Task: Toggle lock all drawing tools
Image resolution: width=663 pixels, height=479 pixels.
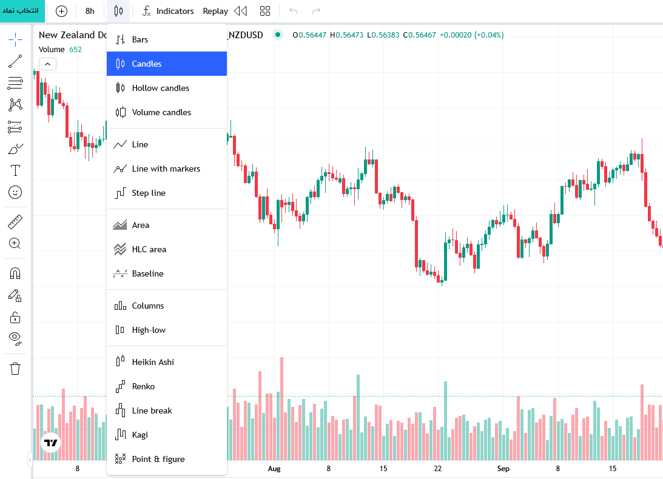Action: tap(15, 317)
